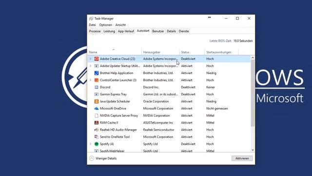Expand the Adobe Updater Startup Utility group

pyautogui.click(x=90, y=66)
